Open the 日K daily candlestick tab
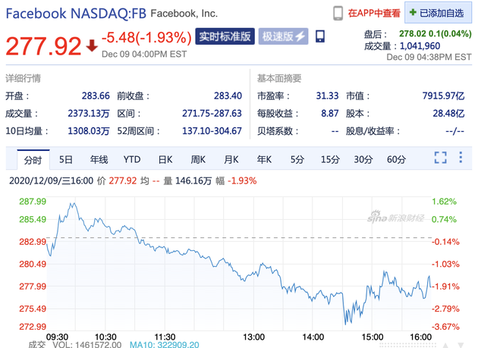Screen dimensions: 478x348 coord(165,159)
